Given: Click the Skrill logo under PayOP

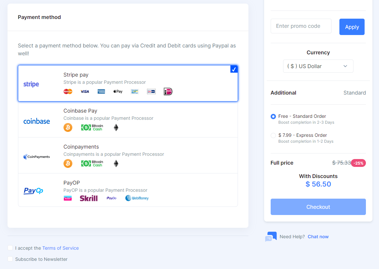Looking at the screenshot, I should click(89, 198).
